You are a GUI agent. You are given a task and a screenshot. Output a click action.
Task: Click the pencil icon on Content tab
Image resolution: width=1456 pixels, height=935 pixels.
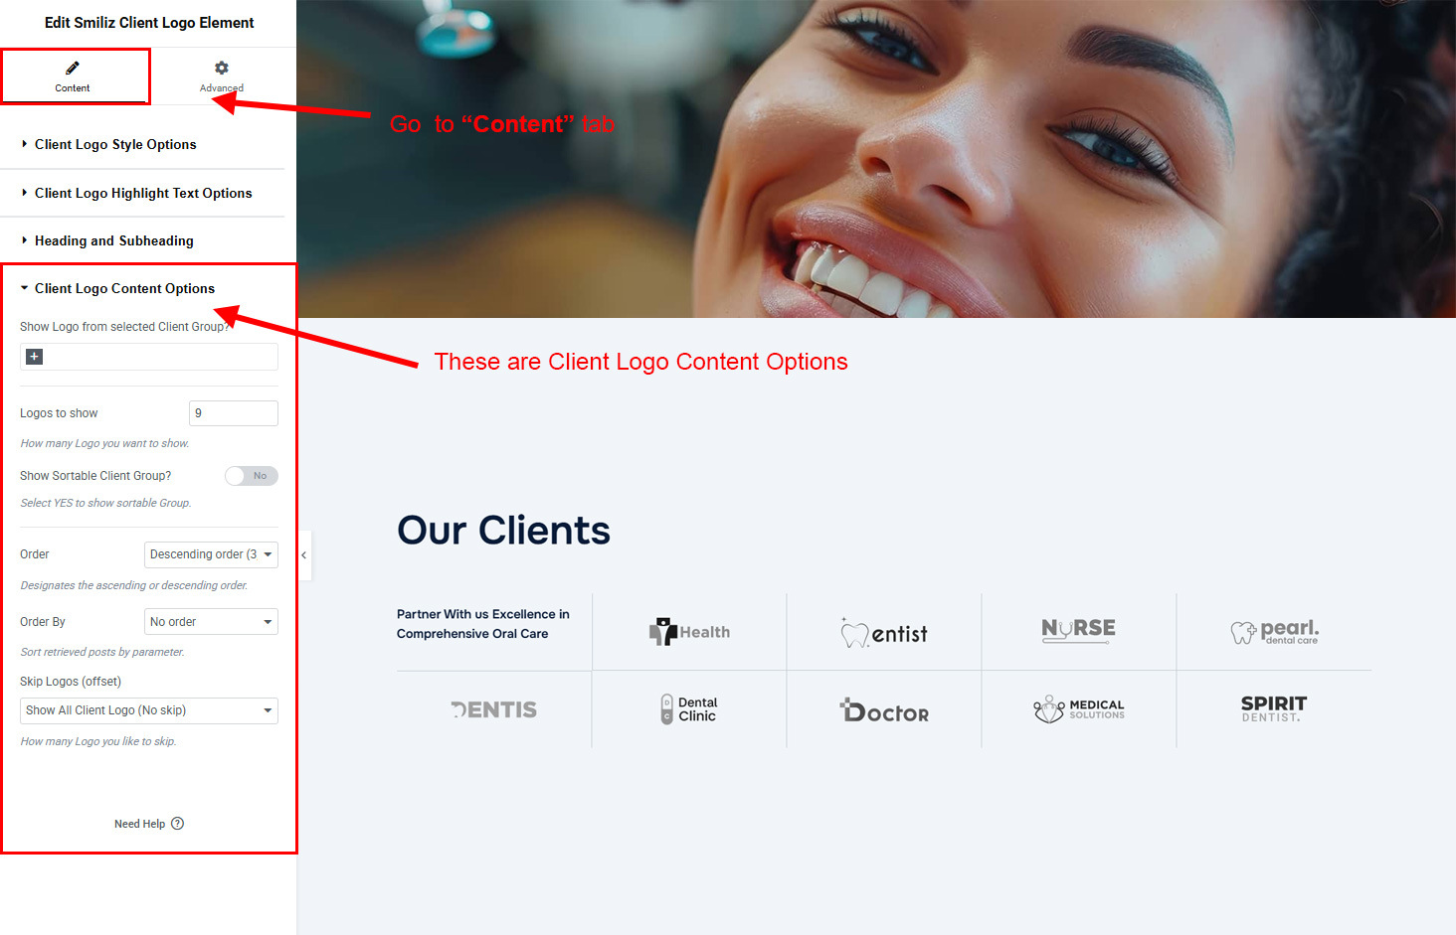[x=73, y=68]
